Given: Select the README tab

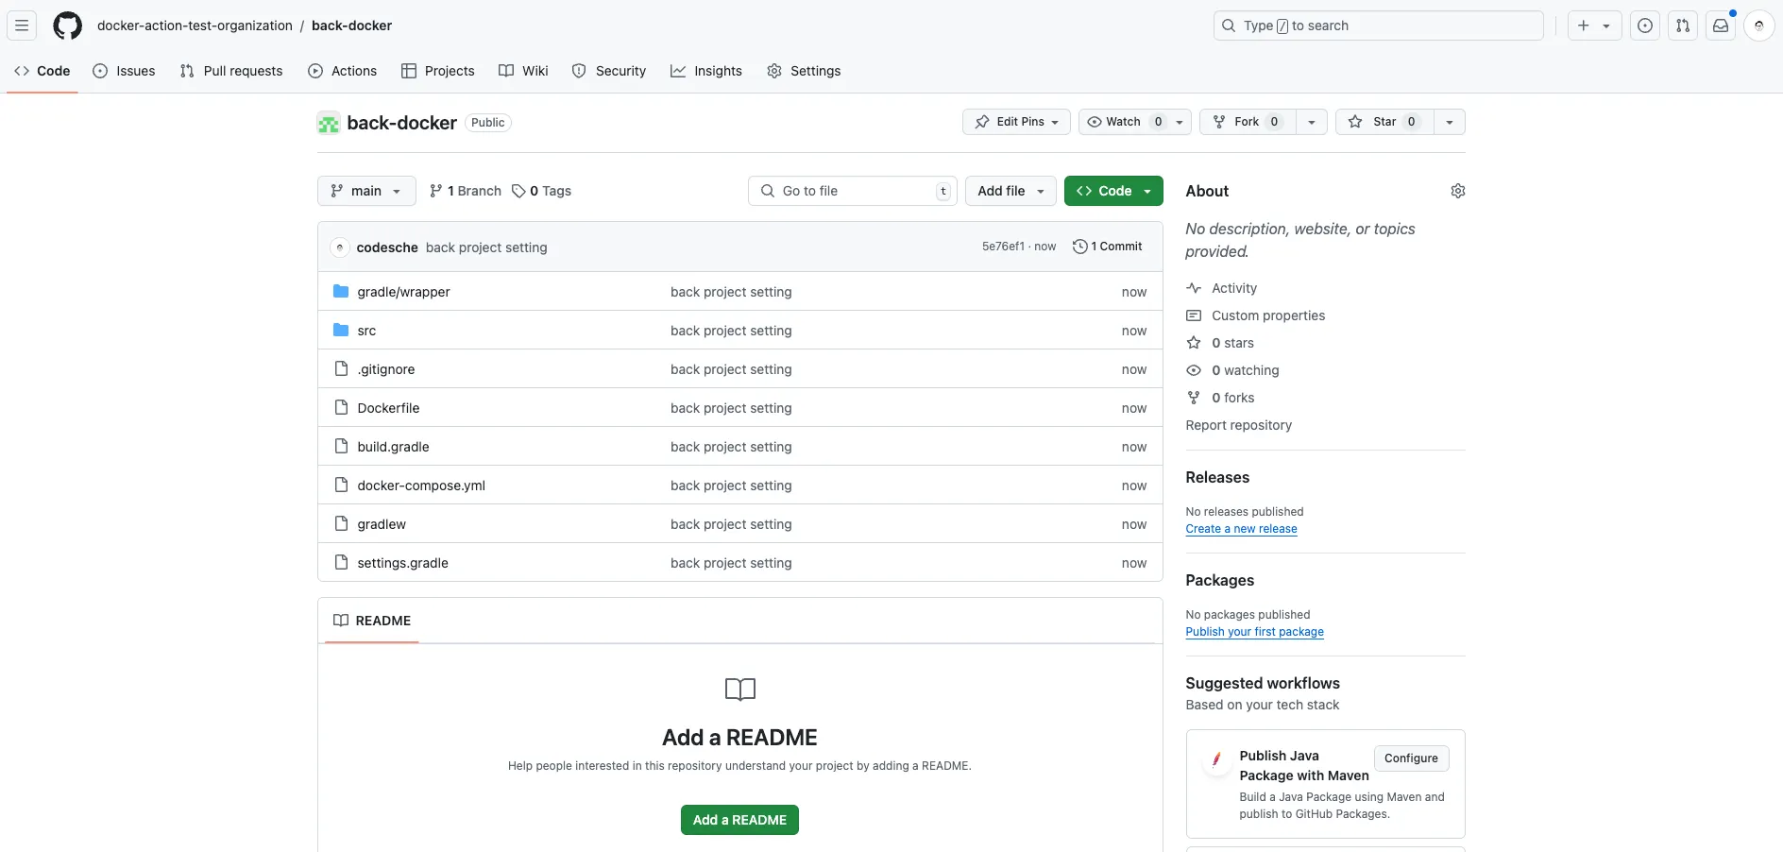Looking at the screenshot, I should 372,621.
